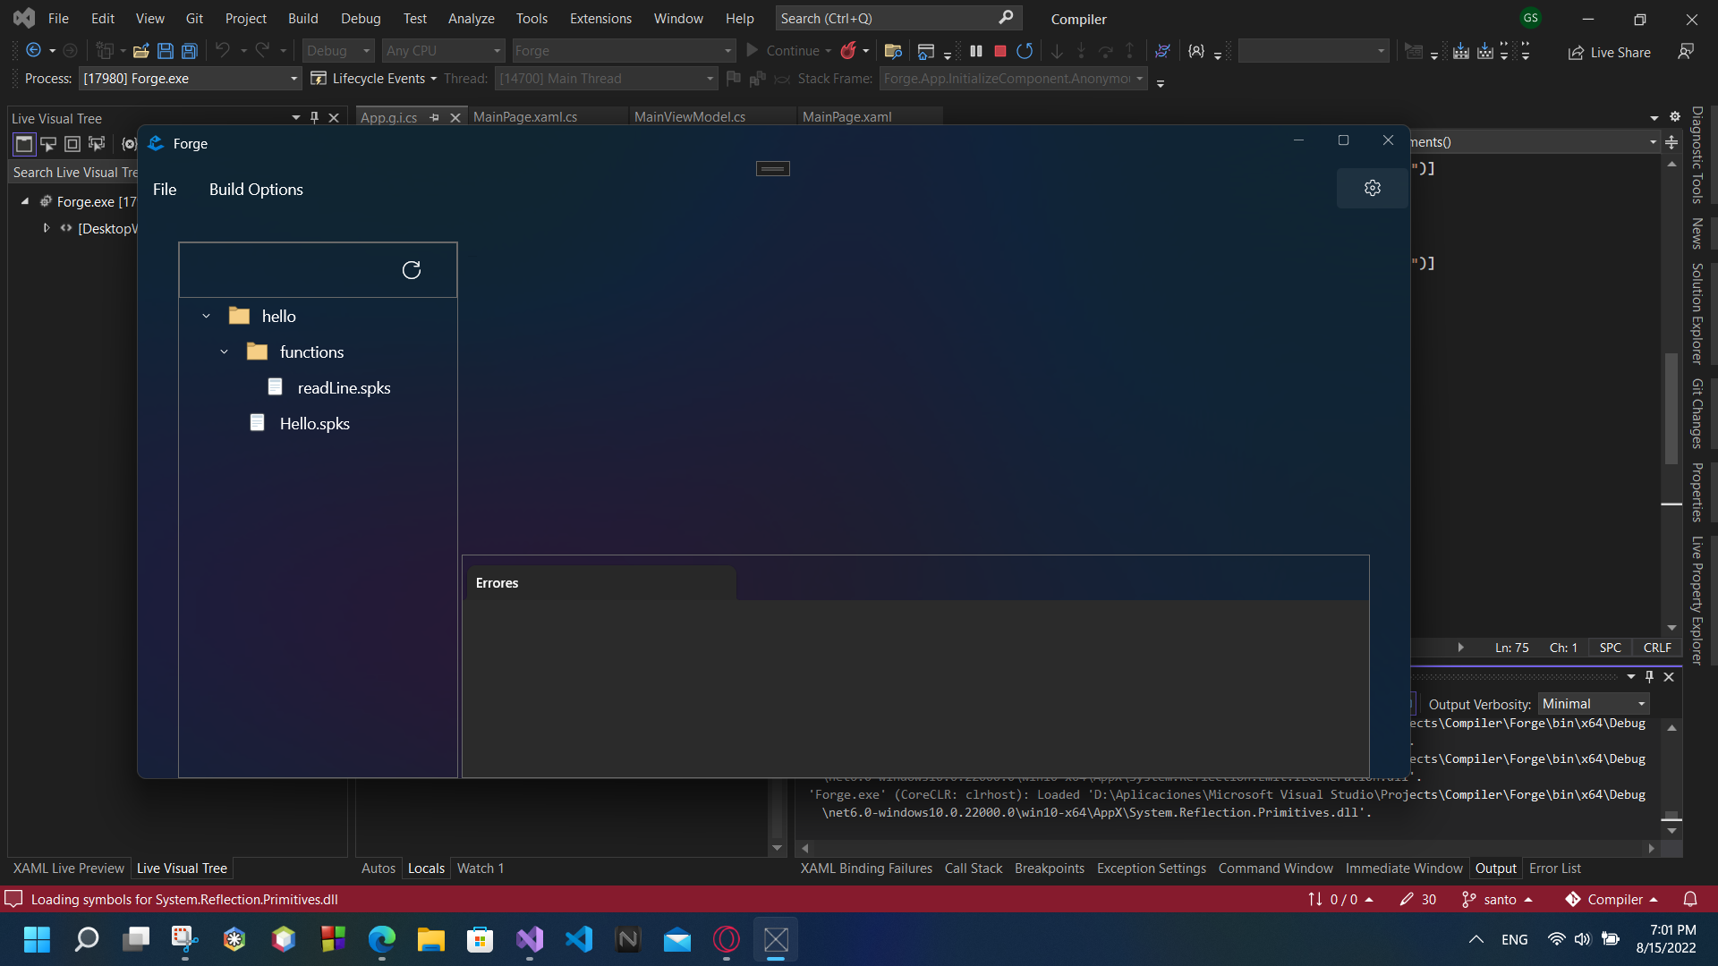The height and width of the screenshot is (966, 1718).
Task: Click the refresh icon in the Forge file tree
Action: click(412, 270)
